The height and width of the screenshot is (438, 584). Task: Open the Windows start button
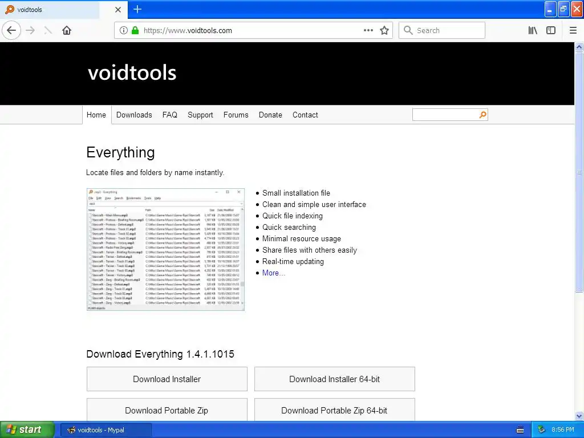coord(27,430)
